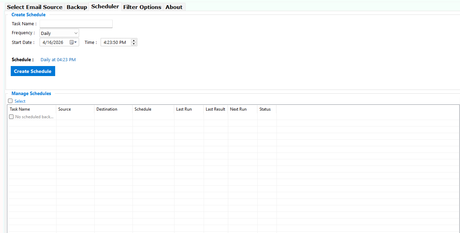Click the Last Run column header
This screenshot has width=460, height=233.
189,109
